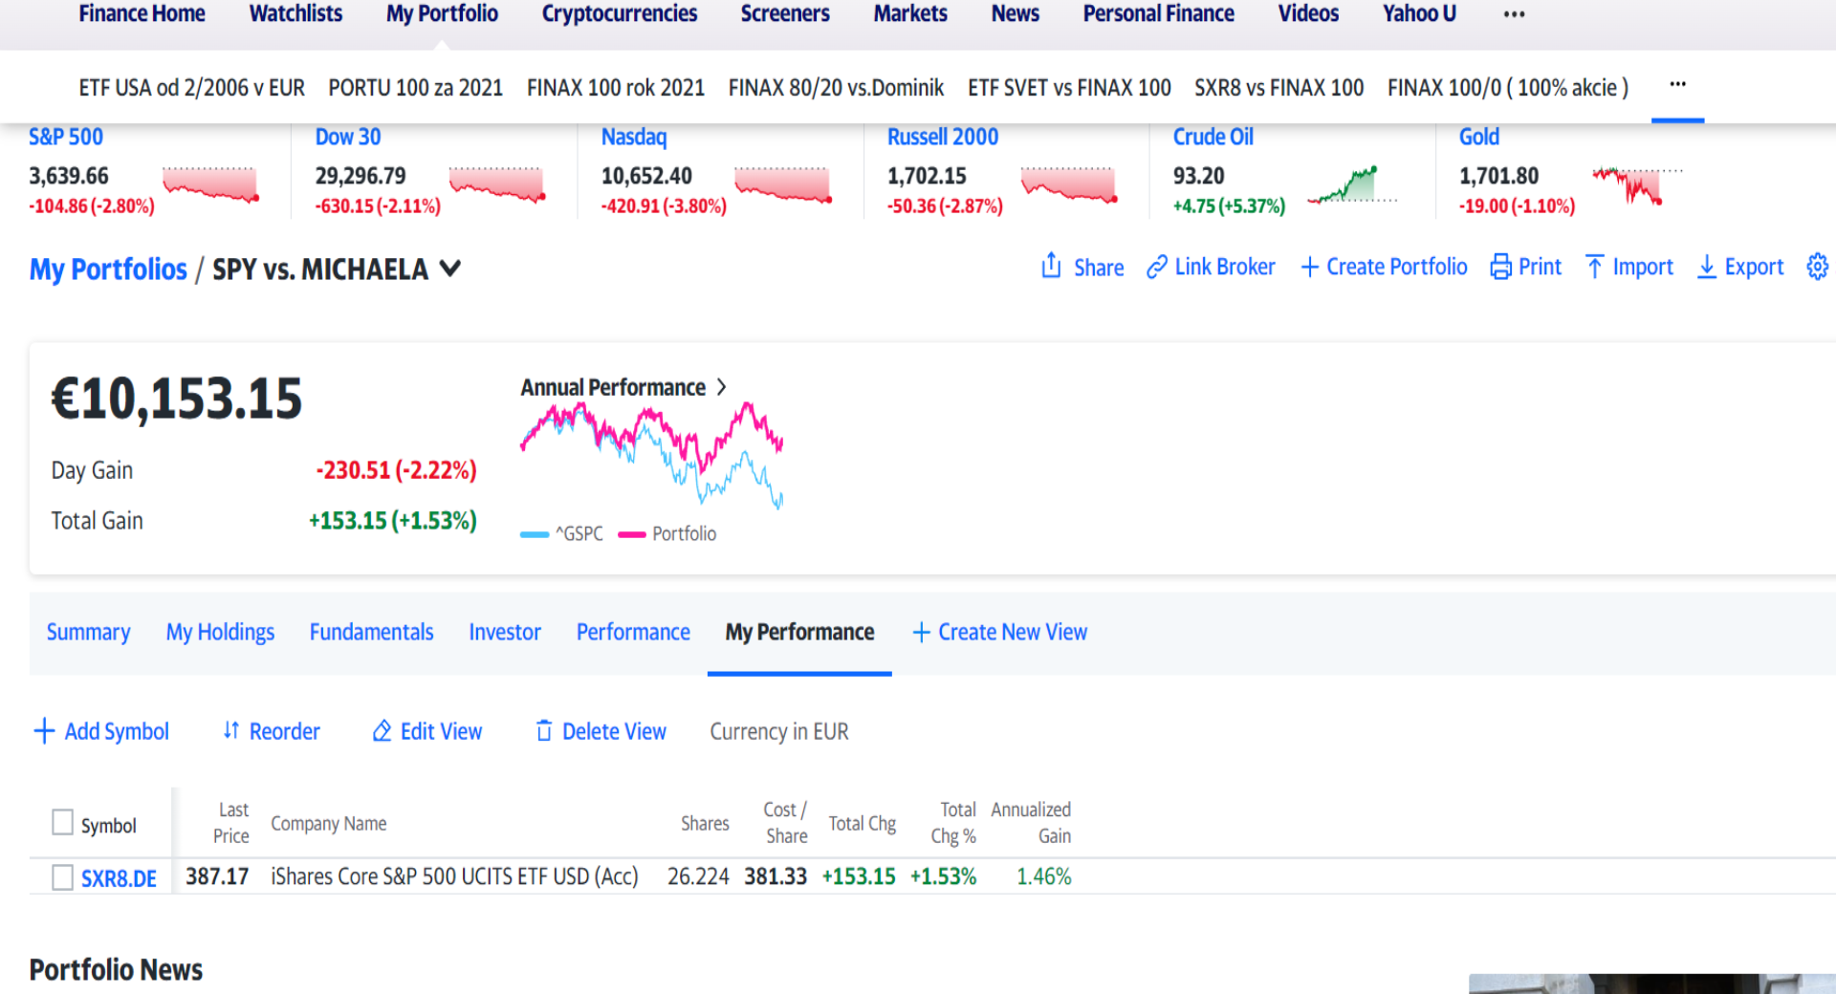The height and width of the screenshot is (994, 1836).
Task: Open FINAX 80/20 vs.Dominik portfolio
Action: [x=836, y=88]
